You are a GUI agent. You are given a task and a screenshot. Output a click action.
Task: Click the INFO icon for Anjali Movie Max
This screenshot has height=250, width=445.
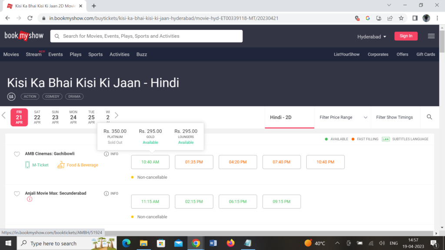[106, 194]
